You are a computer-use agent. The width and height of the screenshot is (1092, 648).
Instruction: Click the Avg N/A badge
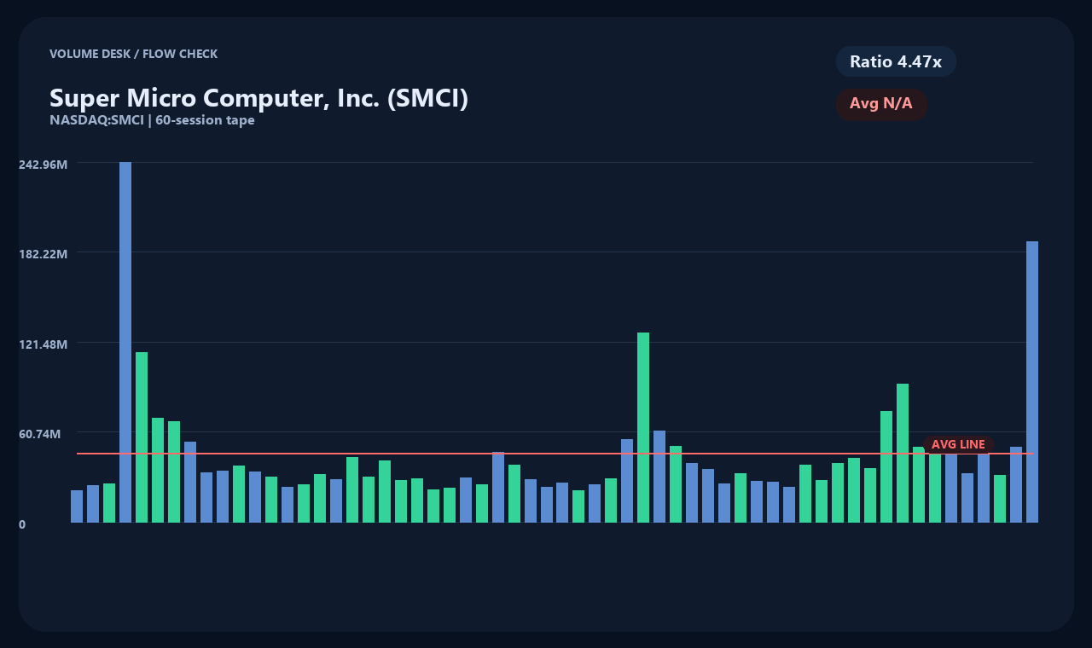point(881,104)
